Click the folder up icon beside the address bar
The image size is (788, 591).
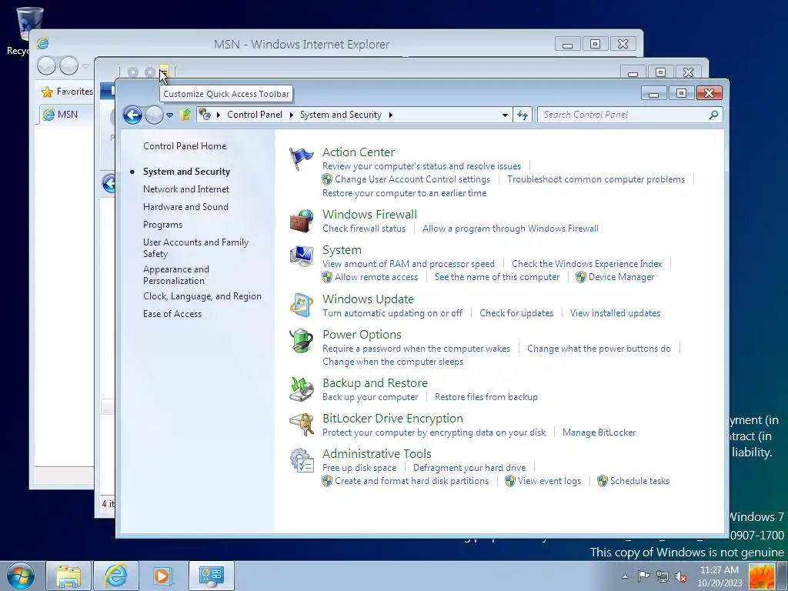click(x=185, y=115)
